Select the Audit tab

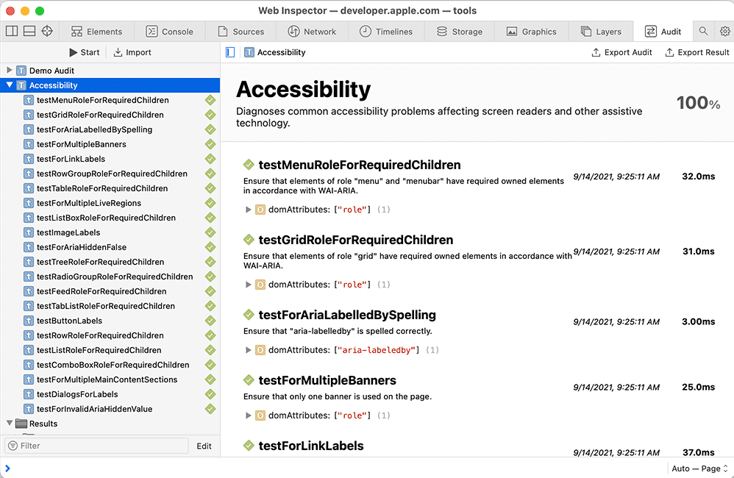click(x=663, y=32)
